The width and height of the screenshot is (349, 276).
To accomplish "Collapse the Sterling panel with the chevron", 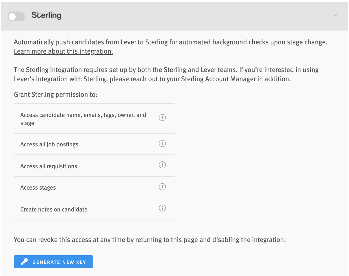I will click(x=336, y=15).
